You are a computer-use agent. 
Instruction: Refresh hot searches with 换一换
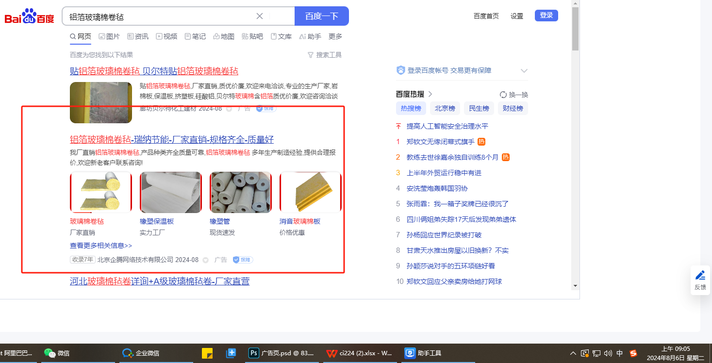[x=514, y=95]
